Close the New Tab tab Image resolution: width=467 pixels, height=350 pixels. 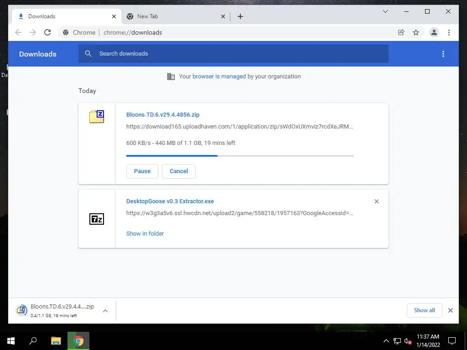[223, 16]
